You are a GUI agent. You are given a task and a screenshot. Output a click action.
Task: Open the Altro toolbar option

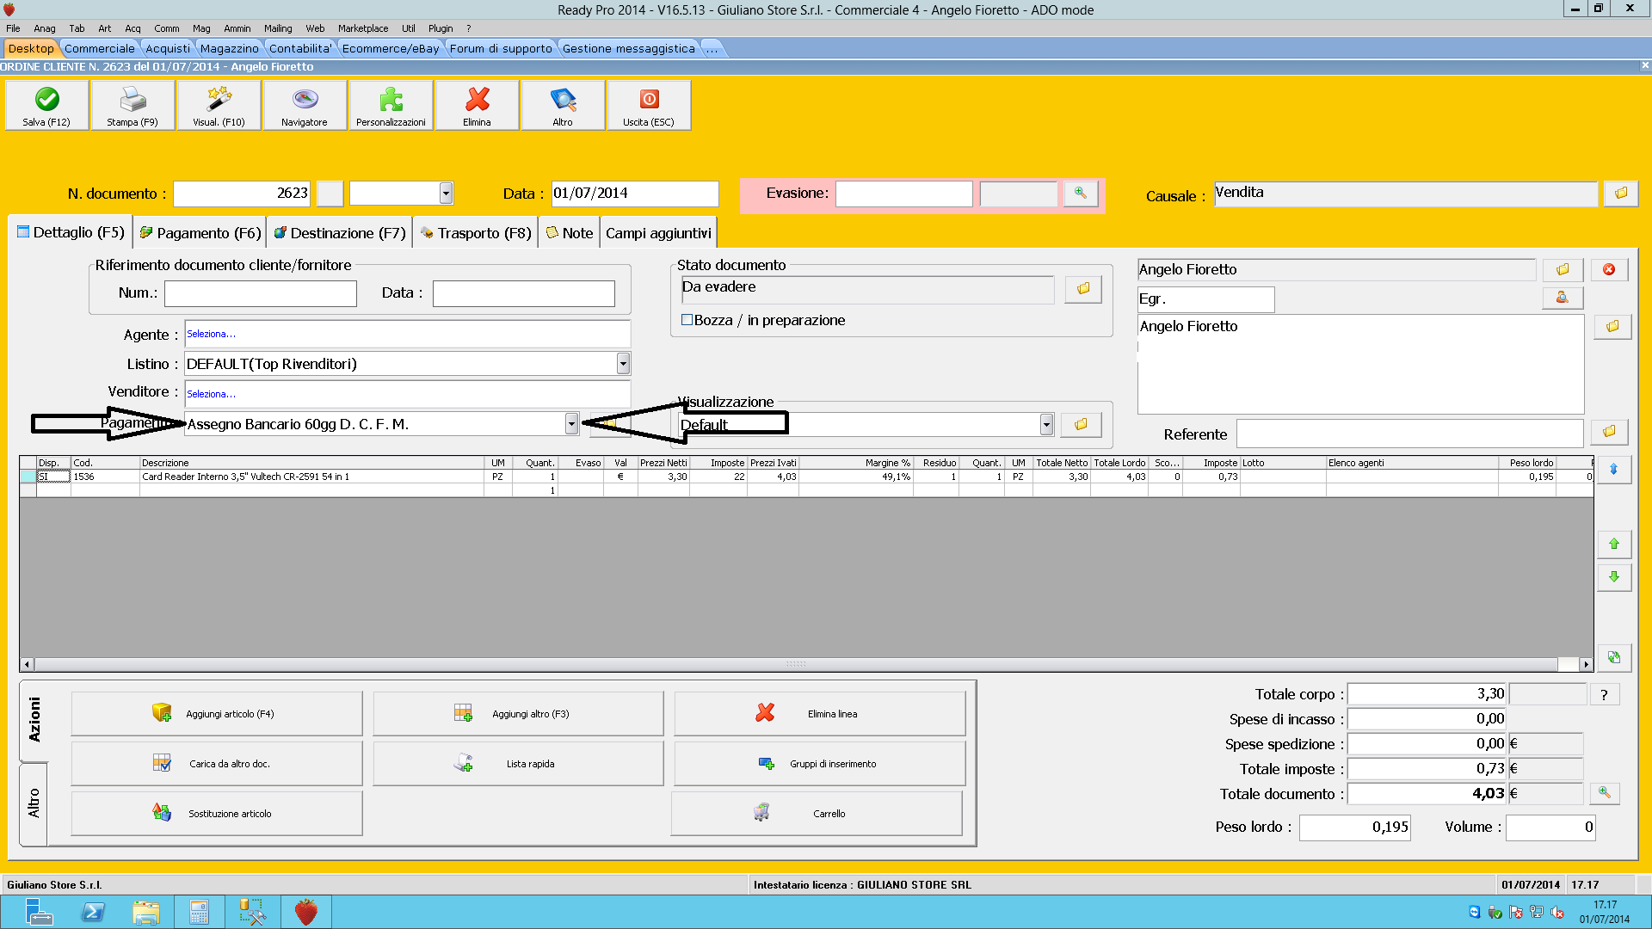(563, 105)
